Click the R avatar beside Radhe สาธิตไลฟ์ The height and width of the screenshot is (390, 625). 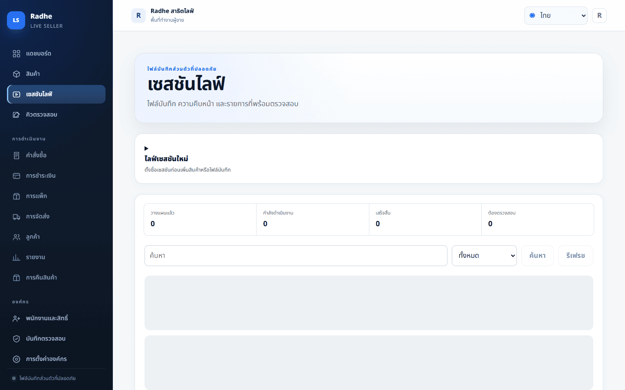138,16
